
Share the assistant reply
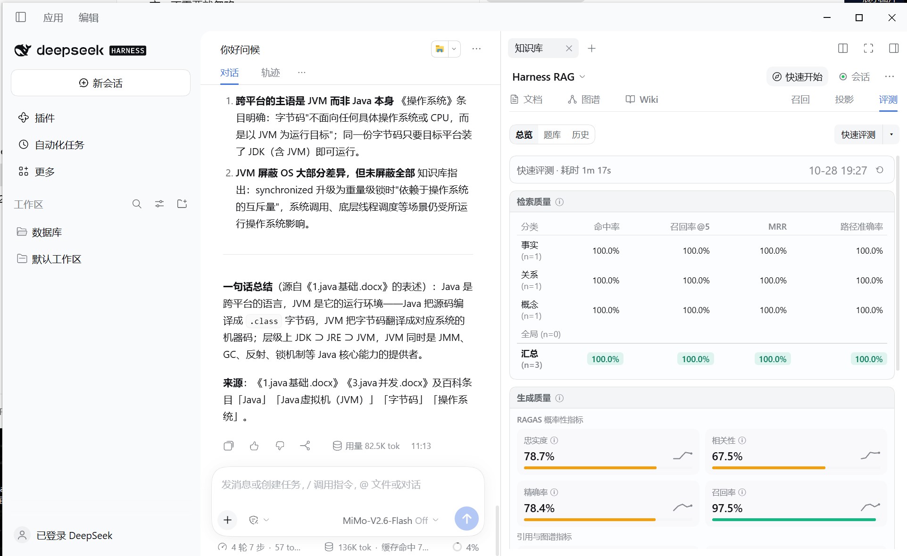pos(305,446)
